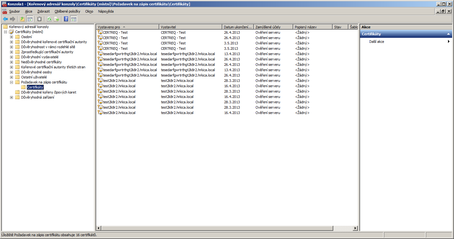The image size is (454, 239).
Task: Click the clipboard paste toolbar icon
Action: (x=39, y=19)
